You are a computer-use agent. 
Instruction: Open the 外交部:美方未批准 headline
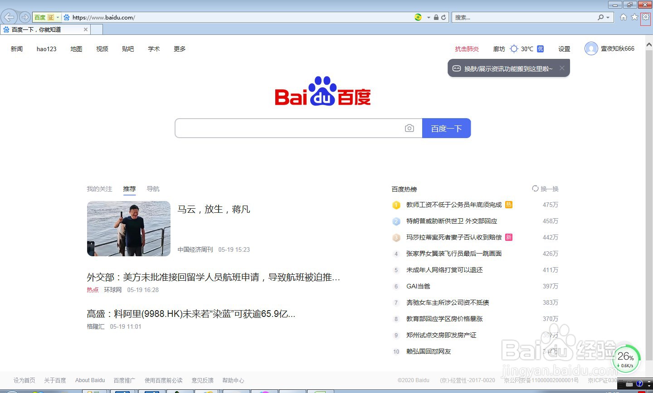[x=214, y=277]
